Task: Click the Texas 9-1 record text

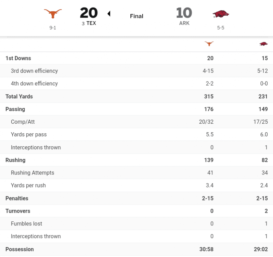Action: coord(53,28)
